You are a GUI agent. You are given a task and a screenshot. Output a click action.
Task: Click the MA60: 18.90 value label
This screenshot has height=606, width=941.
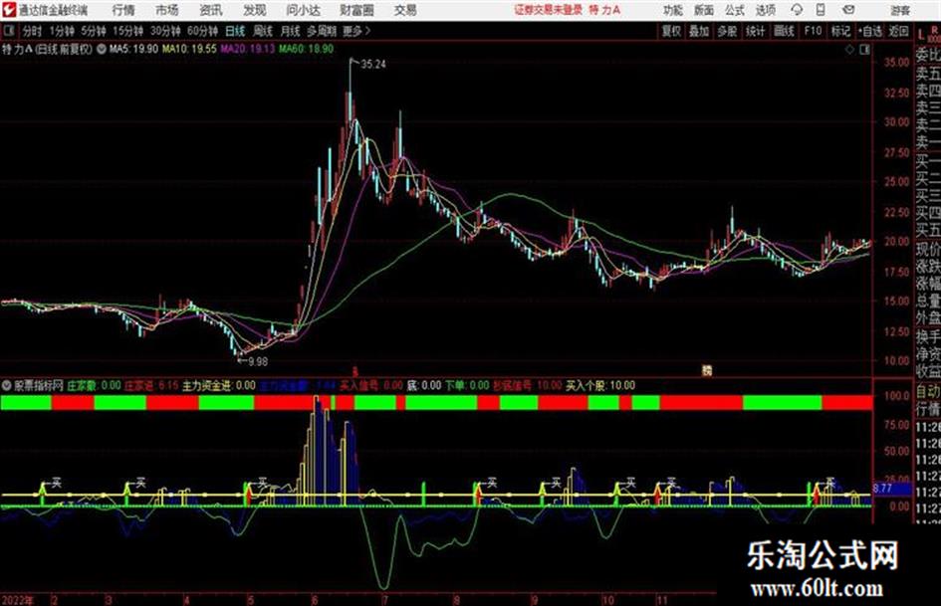tap(306, 49)
